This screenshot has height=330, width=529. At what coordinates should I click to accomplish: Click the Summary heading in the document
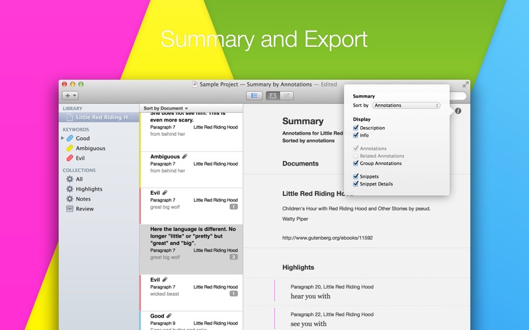click(x=303, y=121)
